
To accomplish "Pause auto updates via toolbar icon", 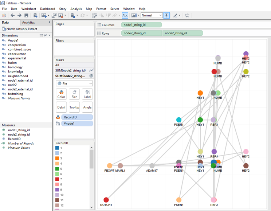I will [73, 16].
